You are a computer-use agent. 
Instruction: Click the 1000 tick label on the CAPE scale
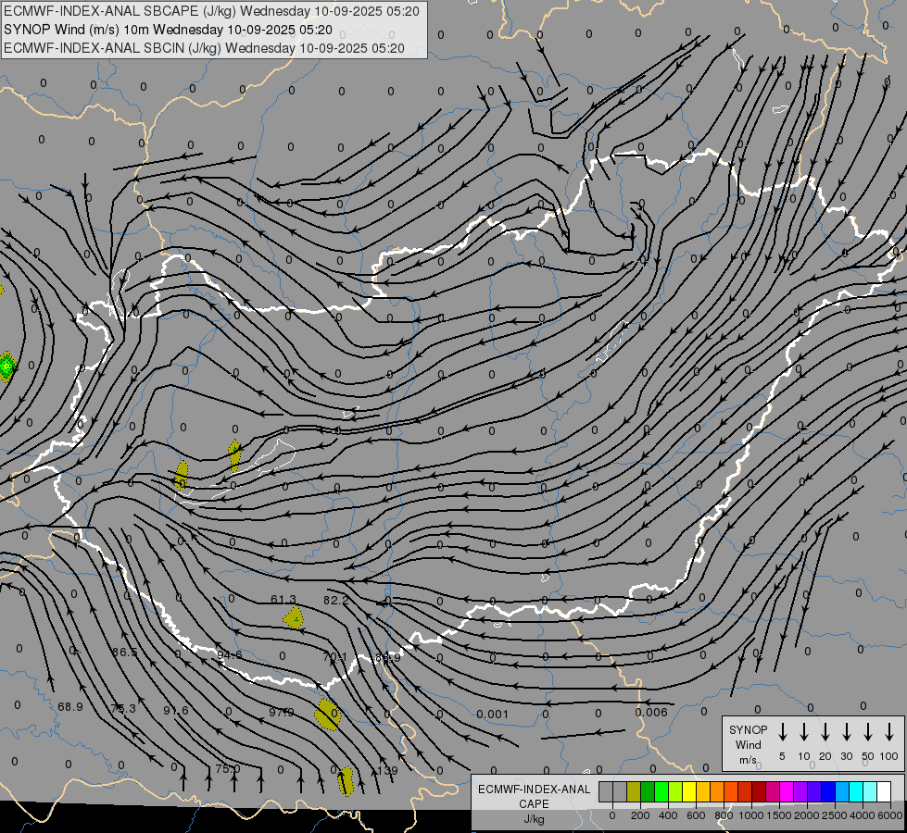pos(751,815)
